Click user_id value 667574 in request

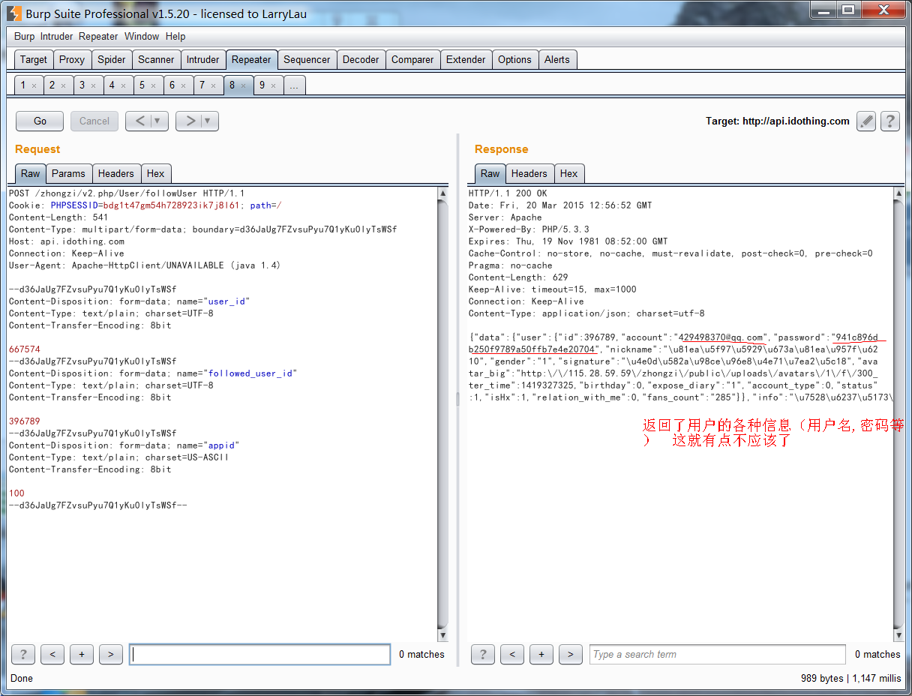(25, 349)
